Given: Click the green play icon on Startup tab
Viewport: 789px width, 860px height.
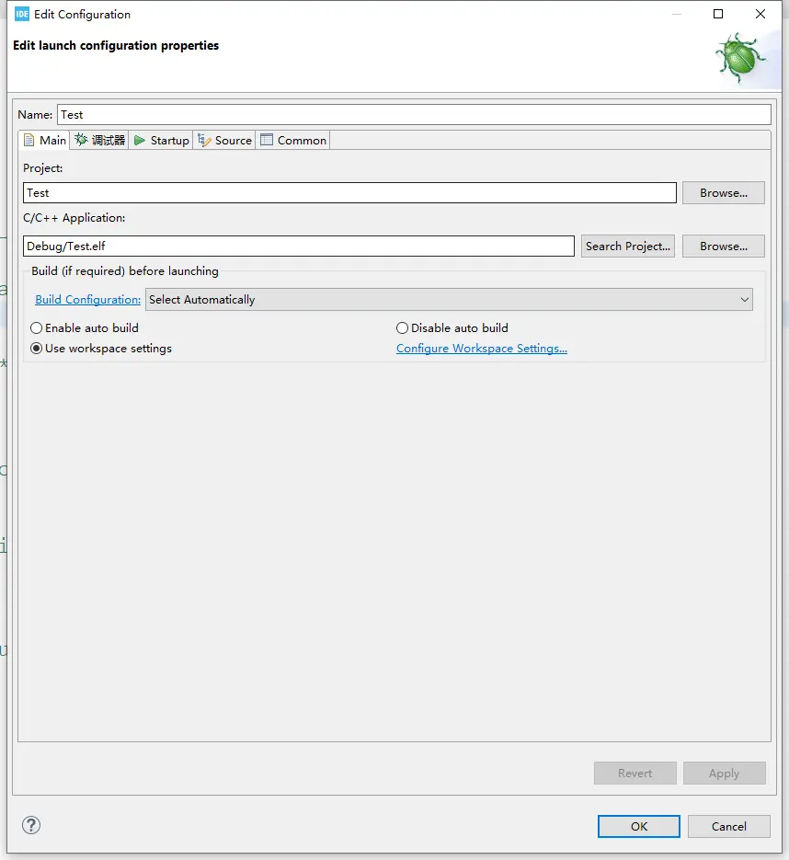Looking at the screenshot, I should coord(140,141).
